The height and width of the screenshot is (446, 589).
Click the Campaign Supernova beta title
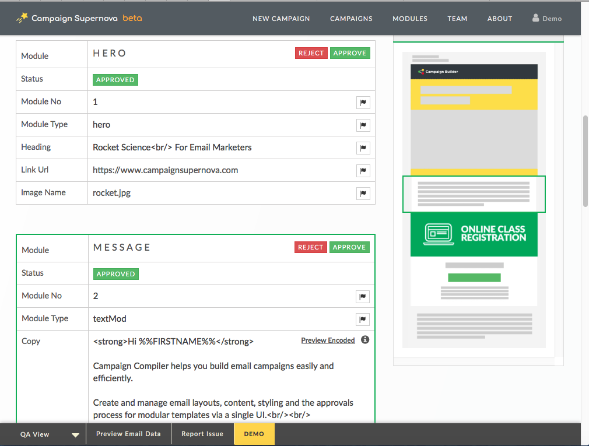[87, 18]
